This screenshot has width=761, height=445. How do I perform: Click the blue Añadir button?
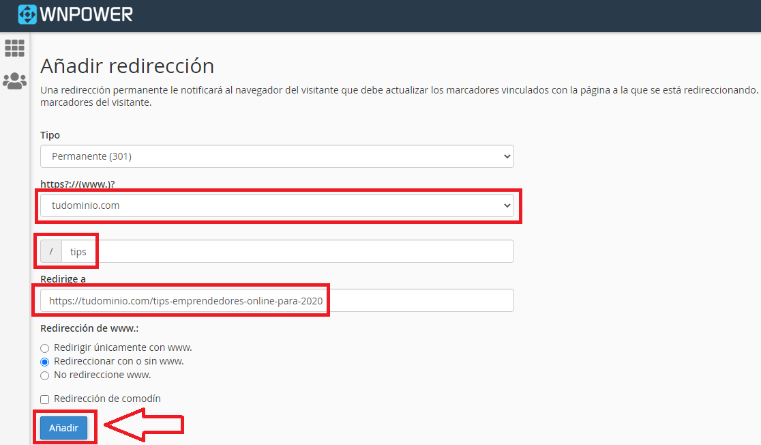coord(63,427)
